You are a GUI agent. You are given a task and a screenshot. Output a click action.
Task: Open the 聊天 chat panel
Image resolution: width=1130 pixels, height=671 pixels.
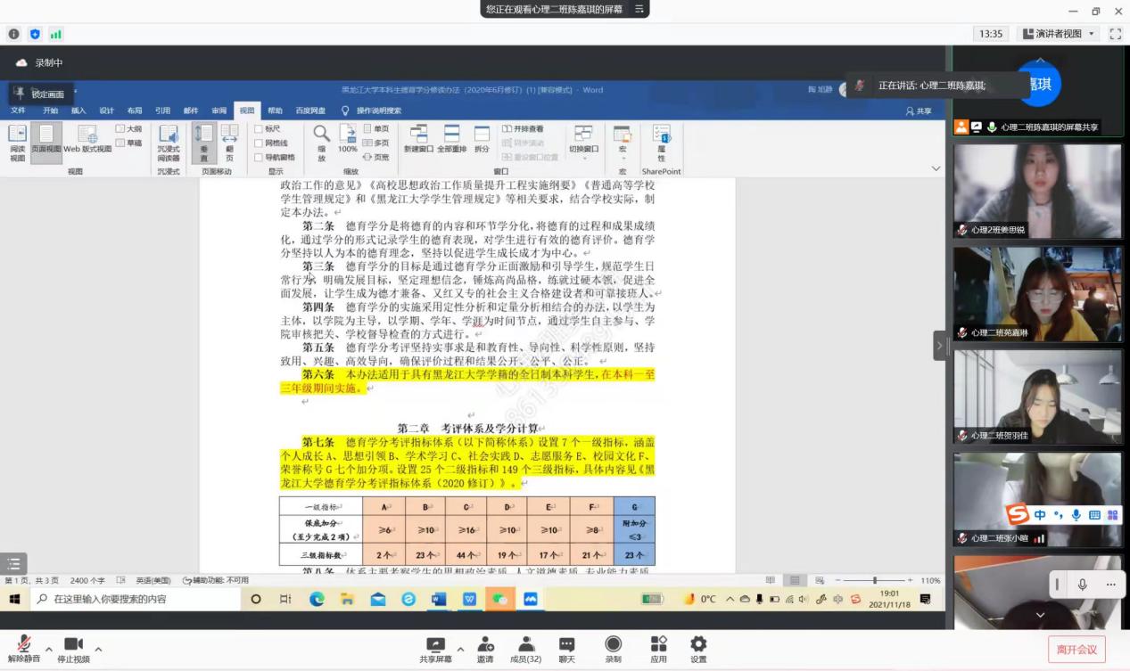(566, 644)
